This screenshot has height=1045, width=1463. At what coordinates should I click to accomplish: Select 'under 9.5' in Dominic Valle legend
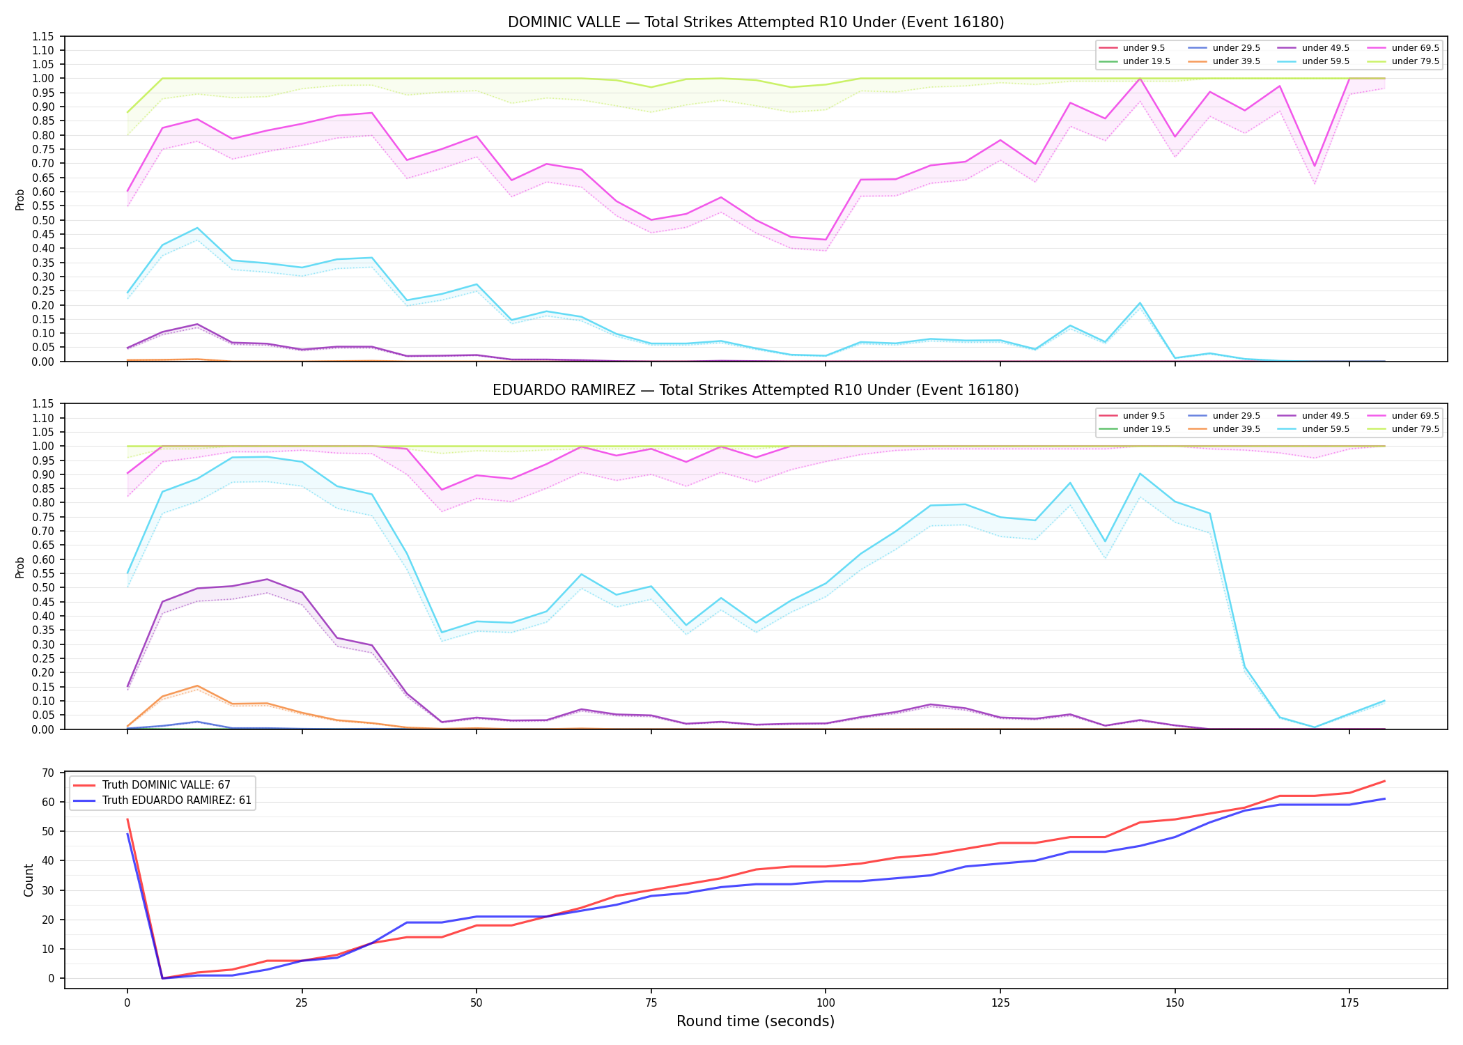tap(1144, 48)
